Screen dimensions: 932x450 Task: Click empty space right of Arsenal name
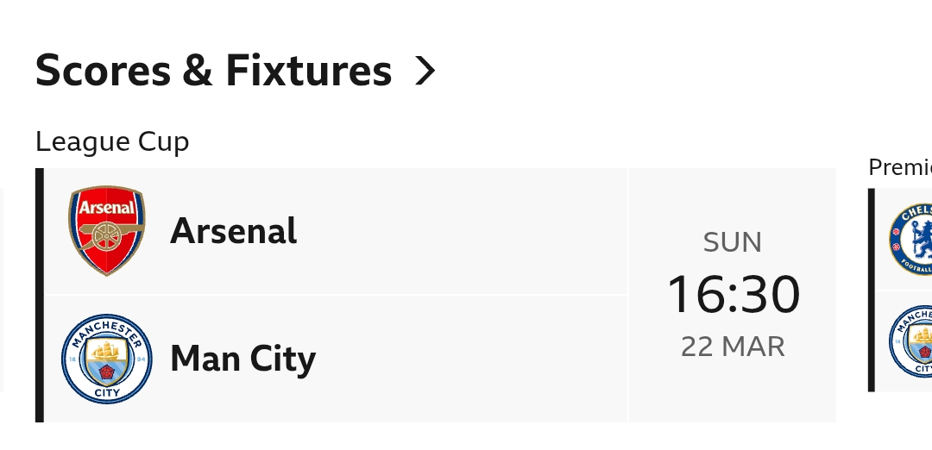[x=466, y=231]
